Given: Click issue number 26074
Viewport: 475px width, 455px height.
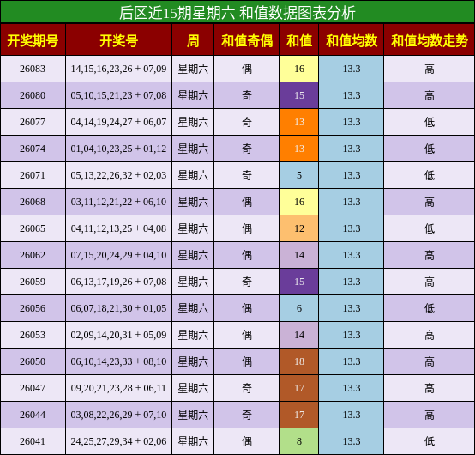Looking at the screenshot, I should pyautogui.click(x=33, y=149).
